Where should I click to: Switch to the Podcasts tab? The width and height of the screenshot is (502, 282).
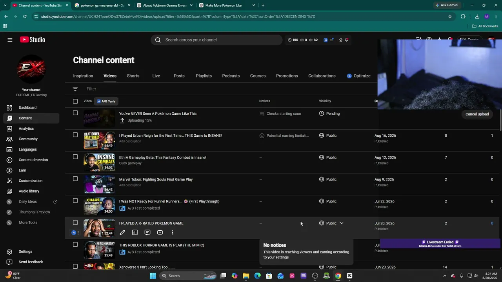[x=231, y=76]
